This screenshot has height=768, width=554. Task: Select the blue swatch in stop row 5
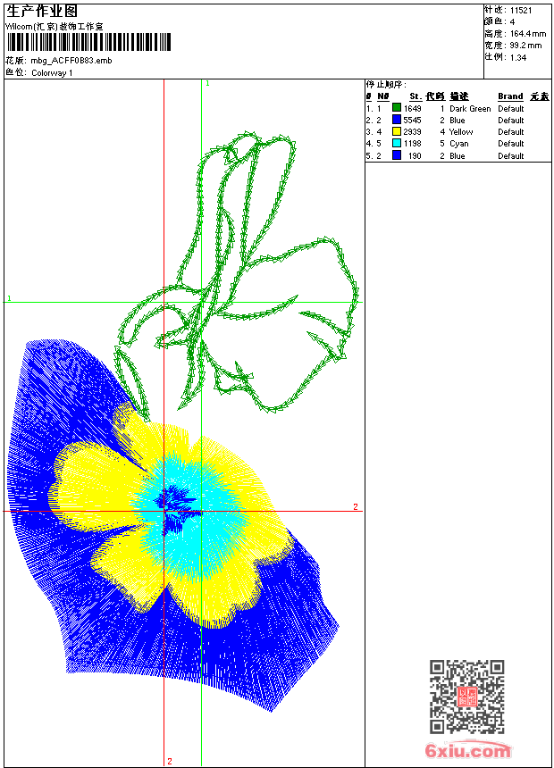tap(397, 155)
